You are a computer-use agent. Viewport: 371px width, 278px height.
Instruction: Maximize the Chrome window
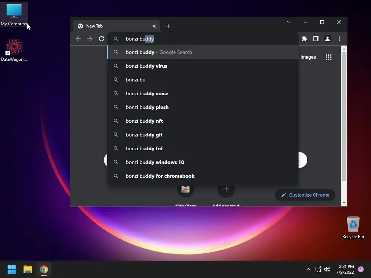[x=322, y=22]
